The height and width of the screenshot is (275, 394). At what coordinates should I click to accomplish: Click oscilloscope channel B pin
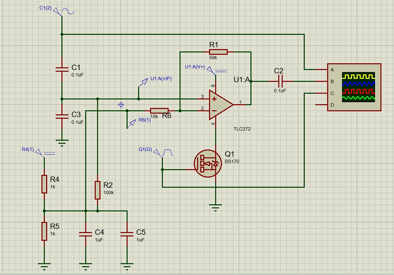(x=321, y=82)
